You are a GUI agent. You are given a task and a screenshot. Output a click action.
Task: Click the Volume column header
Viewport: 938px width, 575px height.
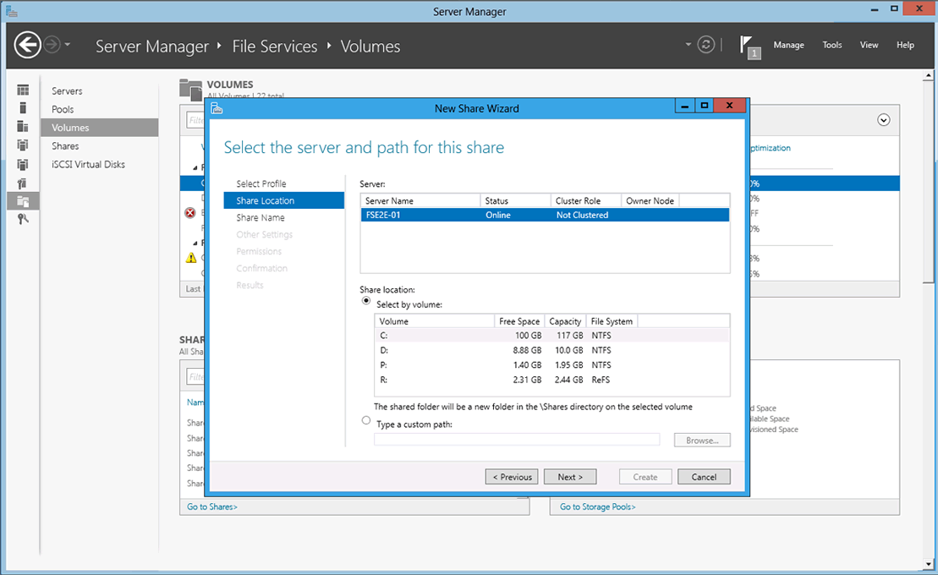click(434, 321)
